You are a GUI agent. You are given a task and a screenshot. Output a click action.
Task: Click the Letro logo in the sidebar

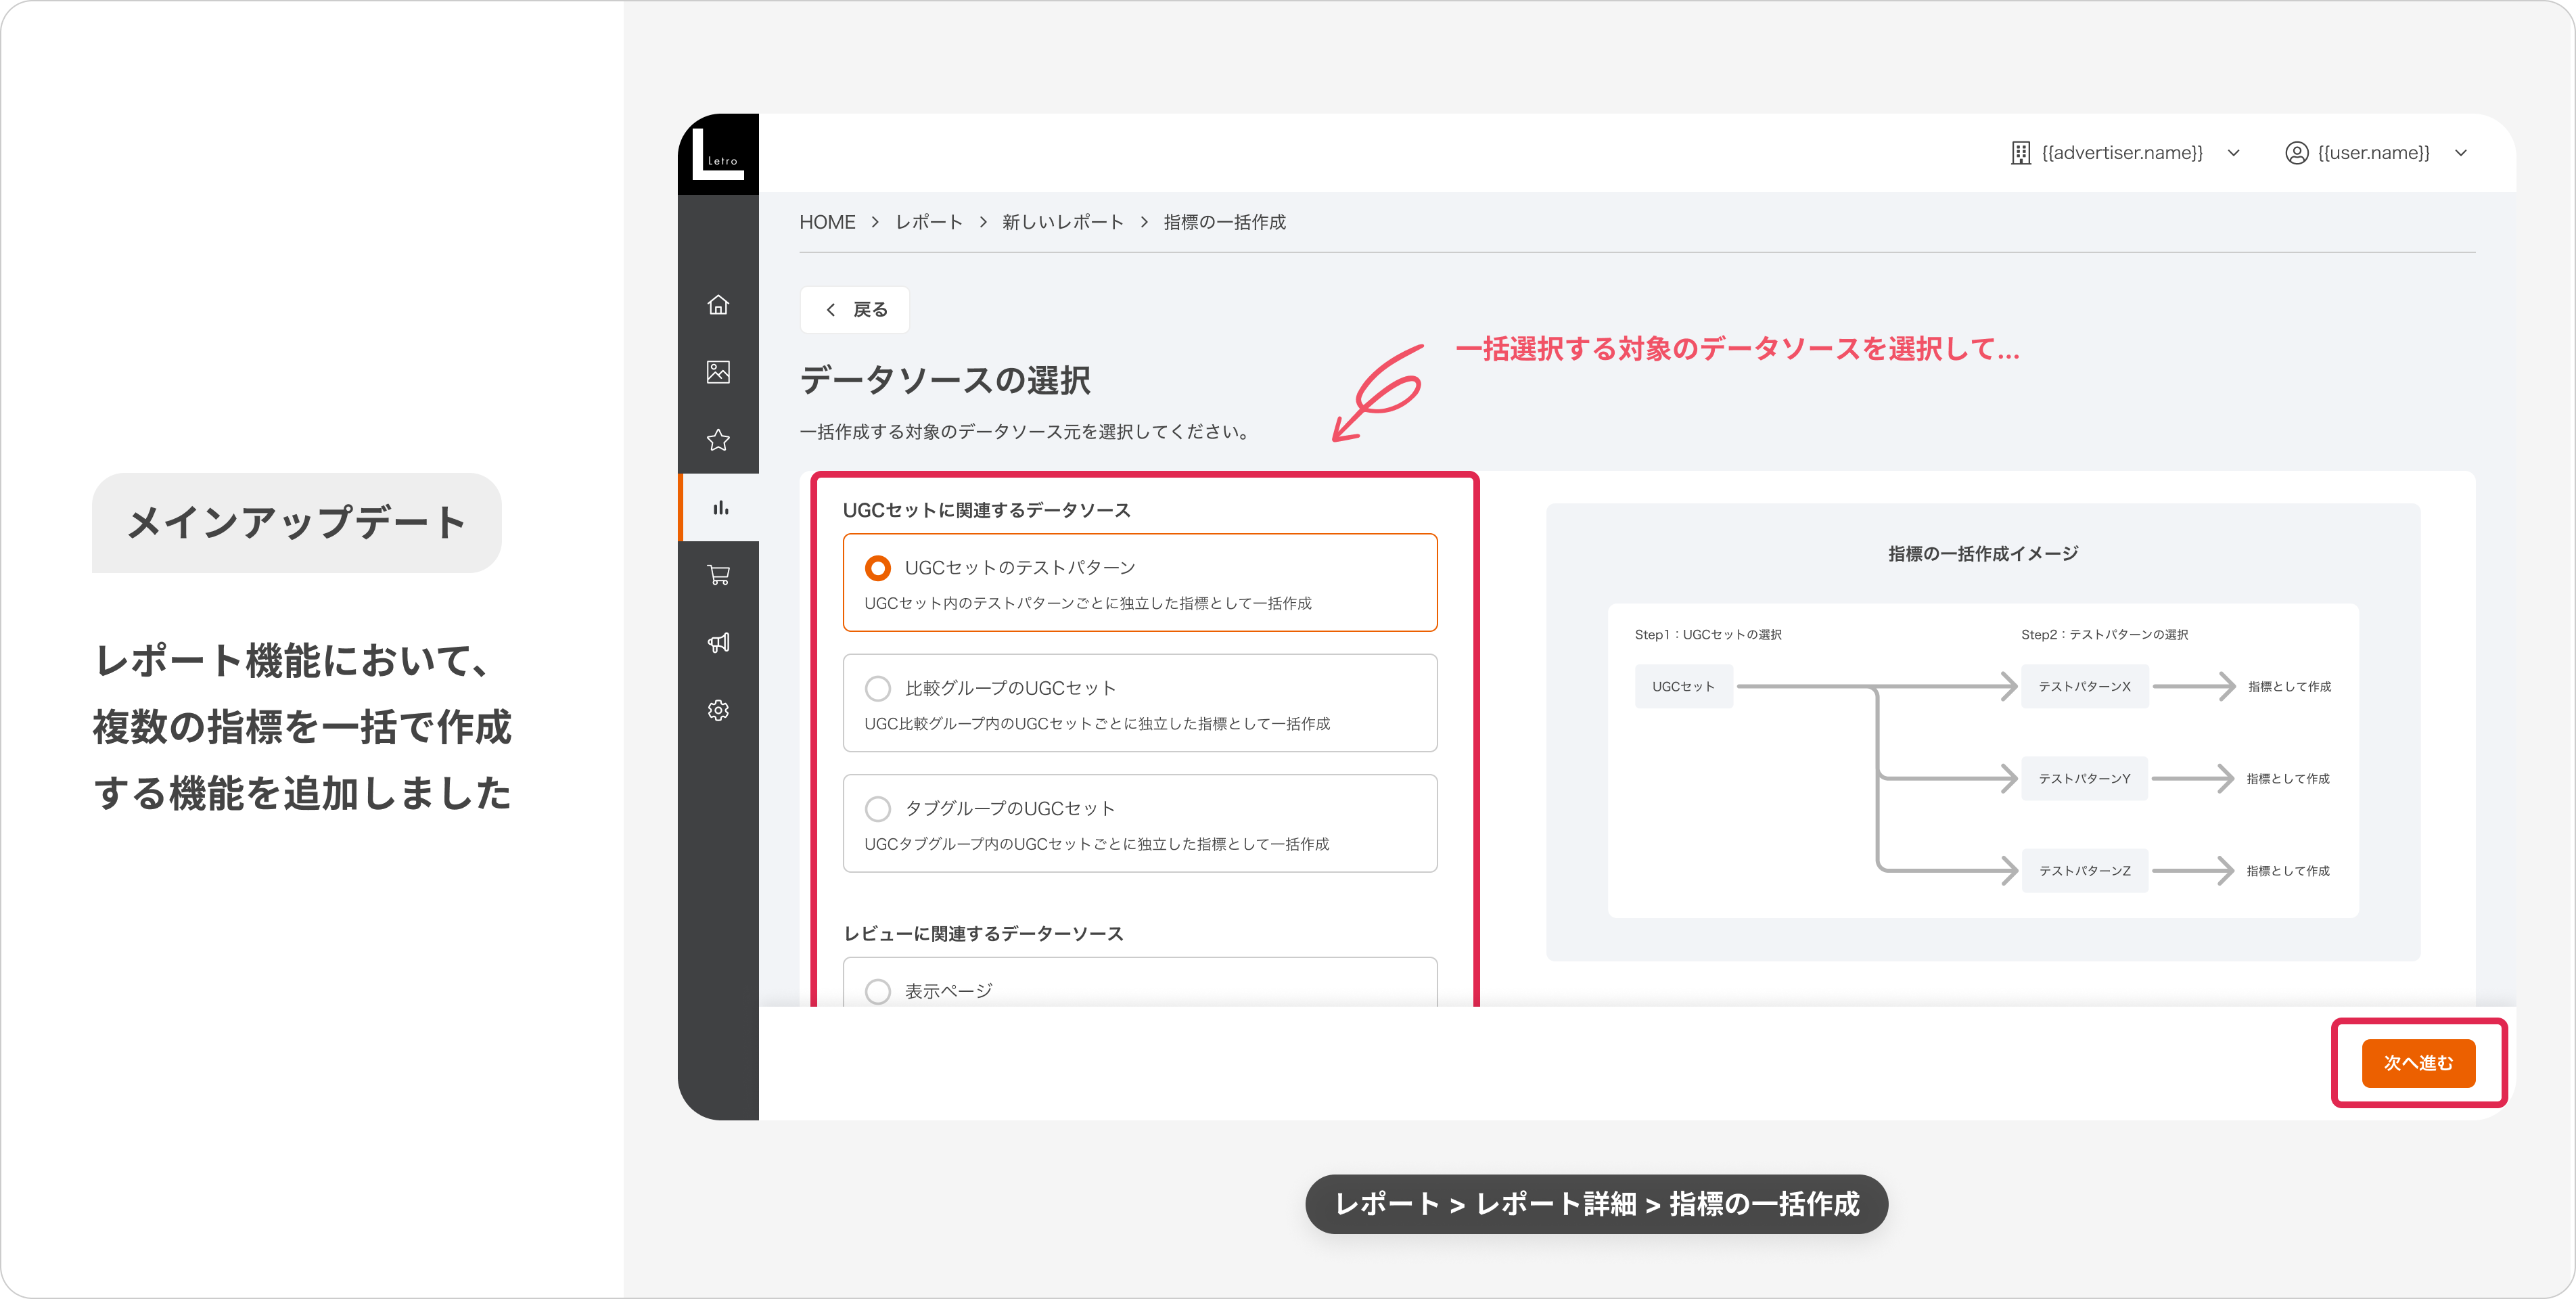click(x=718, y=154)
